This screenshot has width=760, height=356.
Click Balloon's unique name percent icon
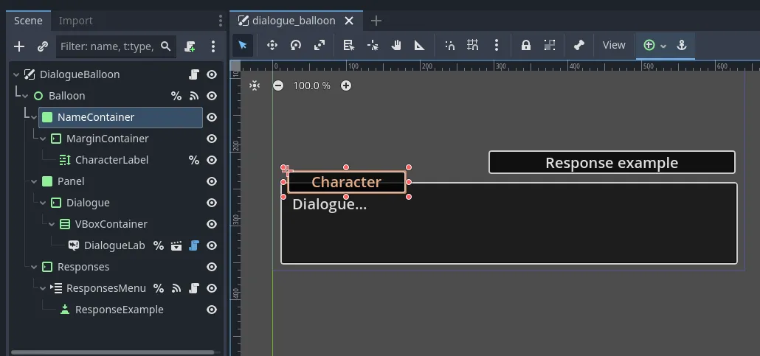176,96
